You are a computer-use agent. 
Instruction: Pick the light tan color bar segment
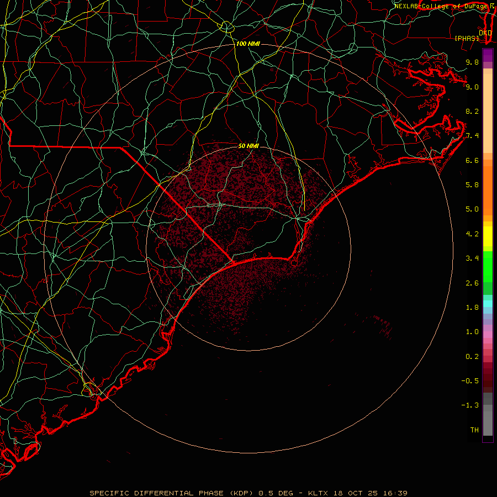pos(488,113)
